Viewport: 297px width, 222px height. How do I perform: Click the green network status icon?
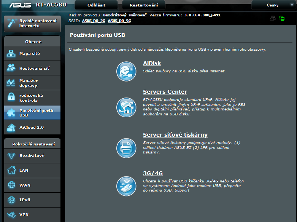282,18
